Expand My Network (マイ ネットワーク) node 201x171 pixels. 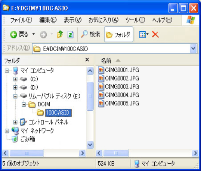tap(7, 131)
